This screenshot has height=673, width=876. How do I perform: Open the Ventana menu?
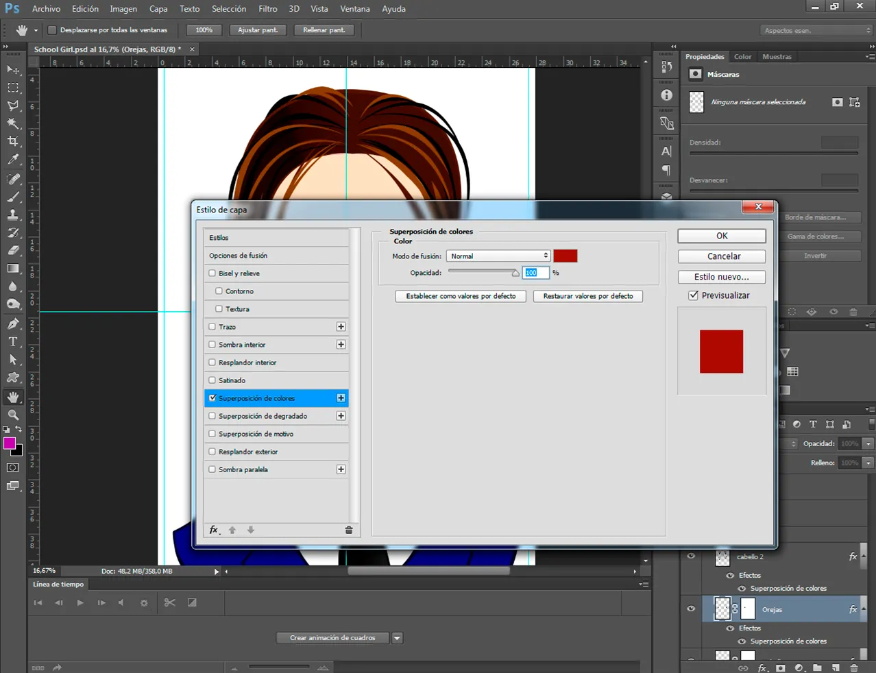tap(355, 9)
